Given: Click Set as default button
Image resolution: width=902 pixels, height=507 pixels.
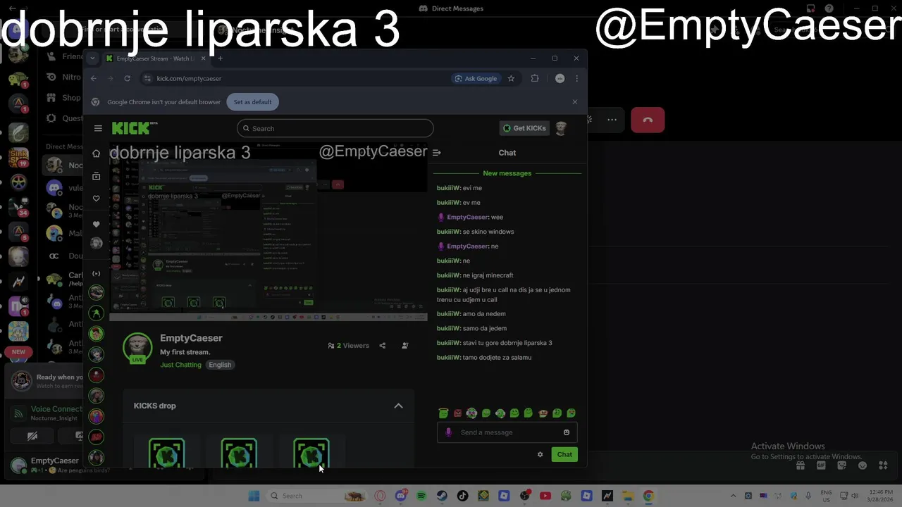Looking at the screenshot, I should (x=252, y=102).
